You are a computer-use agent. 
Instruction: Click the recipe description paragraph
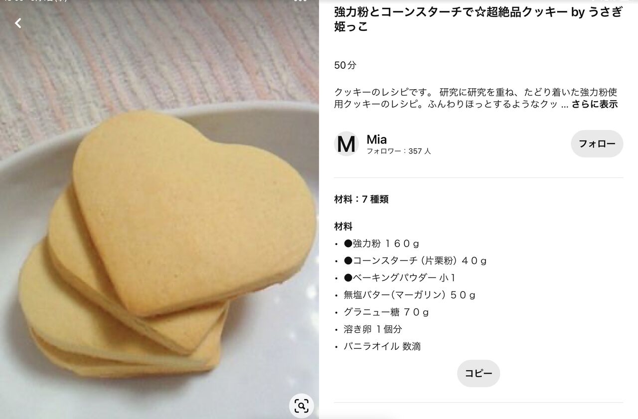(x=476, y=98)
